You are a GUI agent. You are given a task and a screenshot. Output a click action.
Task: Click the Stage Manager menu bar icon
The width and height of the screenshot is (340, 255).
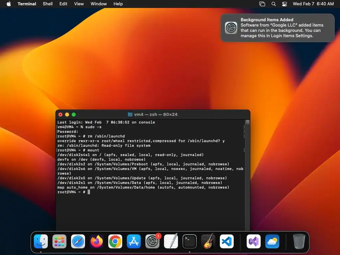262,4
